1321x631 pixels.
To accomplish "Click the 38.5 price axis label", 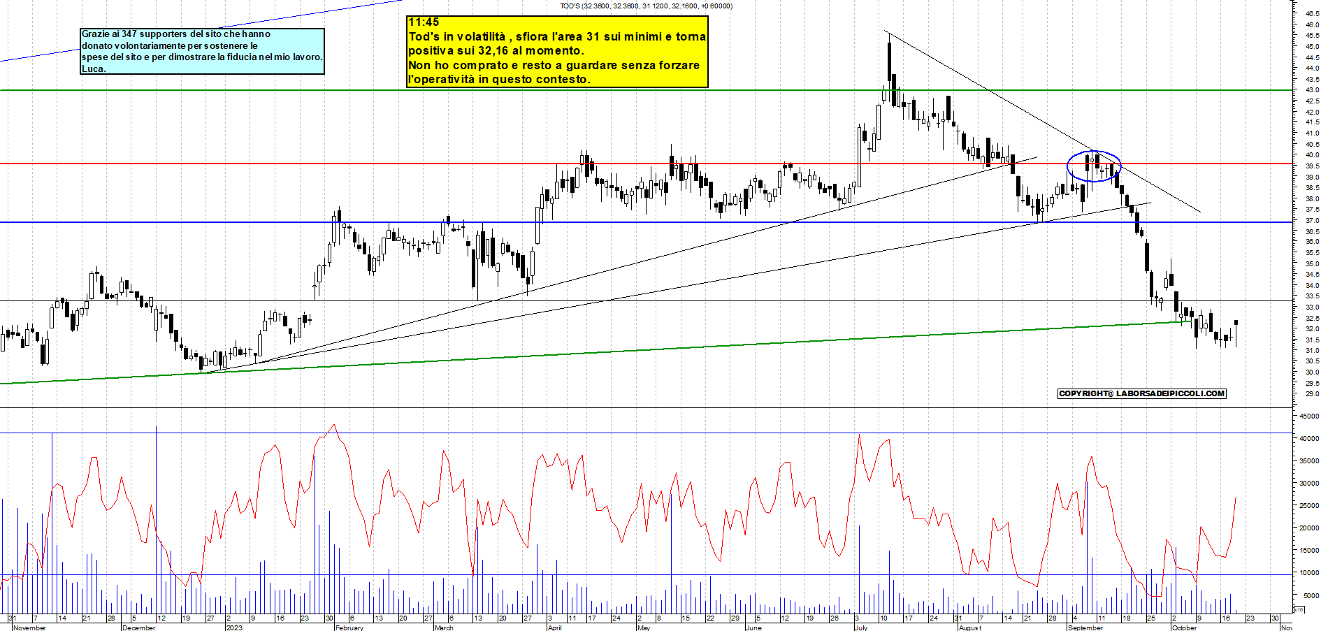I will pos(1312,187).
